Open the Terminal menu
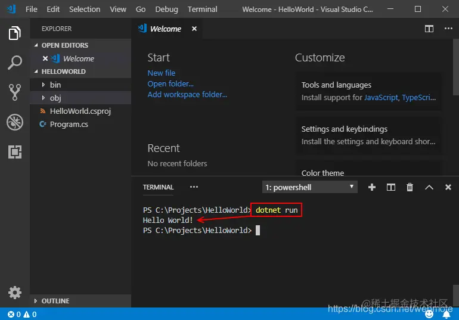Screen dimensions: 459x320 (x=202, y=10)
